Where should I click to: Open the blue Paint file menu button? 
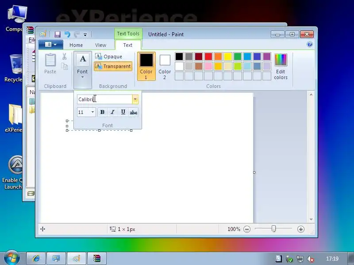51,45
